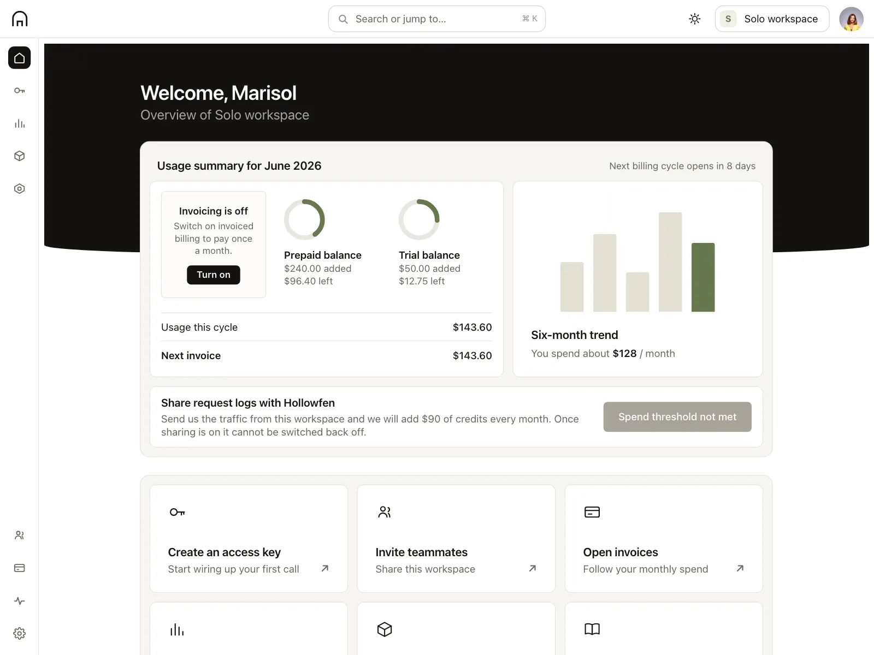Click the Prepaid balance progress ring
Image resolution: width=874 pixels, height=655 pixels.
[304, 219]
